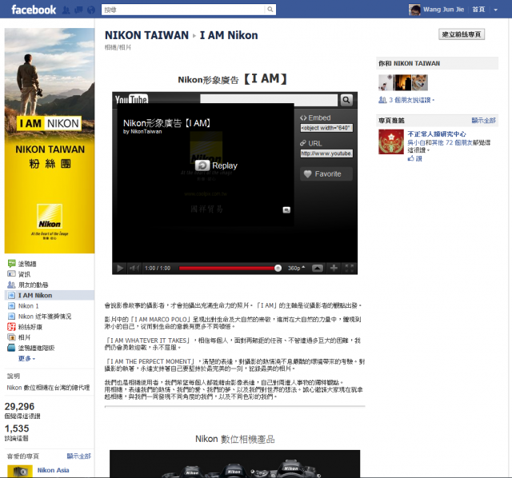The width and height of the screenshot is (512, 478).
Task: Open the 360p quality selector
Action: [296, 269]
